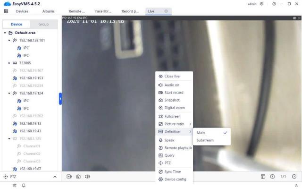This screenshot has width=302, height=189.
Task: Open Picture ratio submenu
Action: [x=174, y=124]
